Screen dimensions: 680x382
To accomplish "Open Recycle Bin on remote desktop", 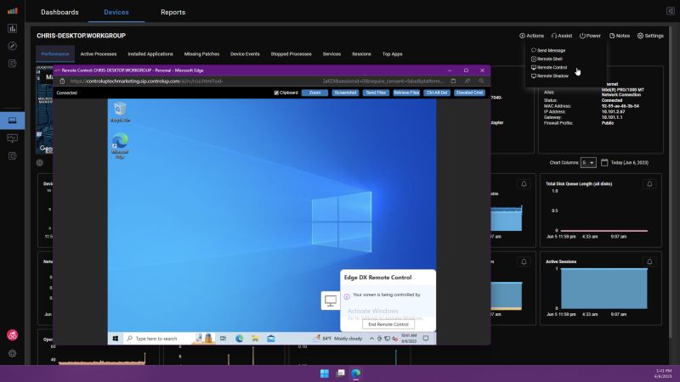I will click(x=120, y=112).
